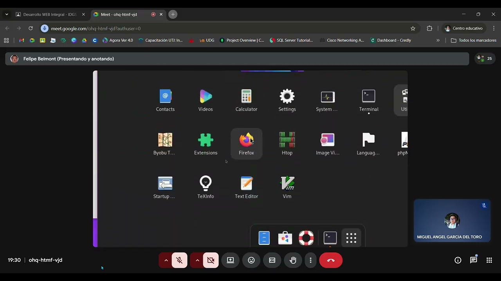Open a new Chrome tab
The height and width of the screenshot is (281, 501).
pyautogui.click(x=173, y=14)
